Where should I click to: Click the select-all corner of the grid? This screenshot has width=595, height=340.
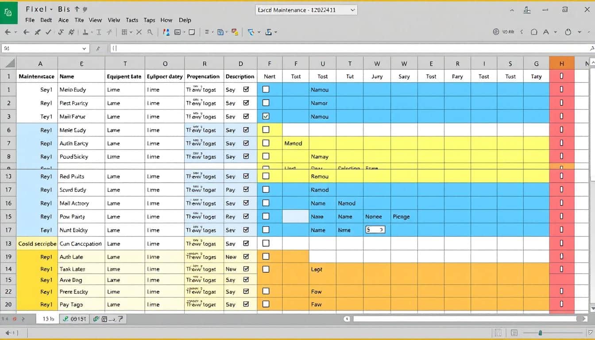coord(8,63)
